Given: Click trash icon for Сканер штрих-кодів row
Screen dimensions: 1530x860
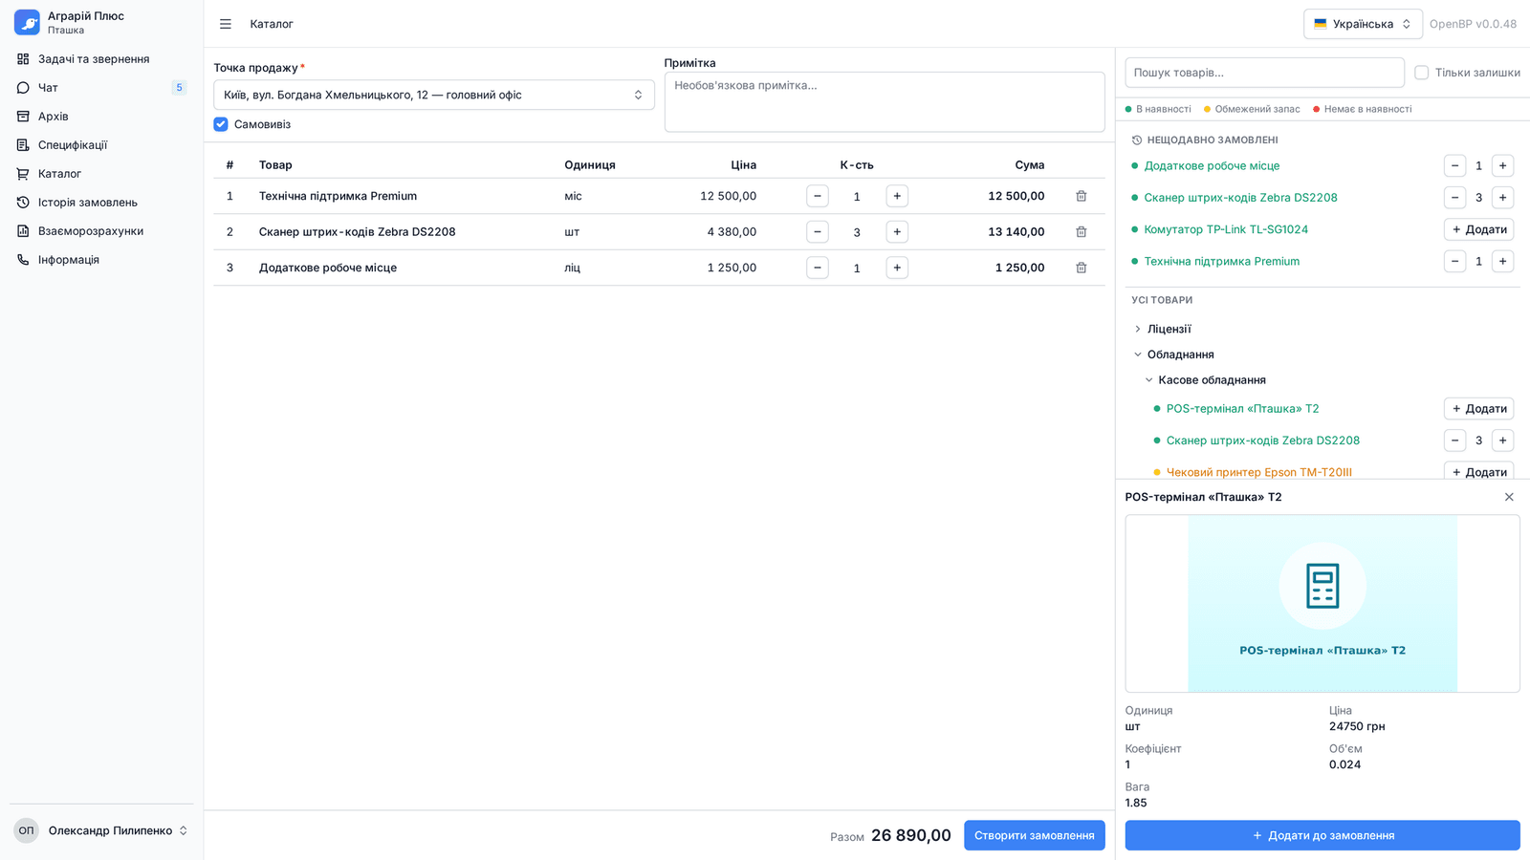Looking at the screenshot, I should pos(1081,231).
